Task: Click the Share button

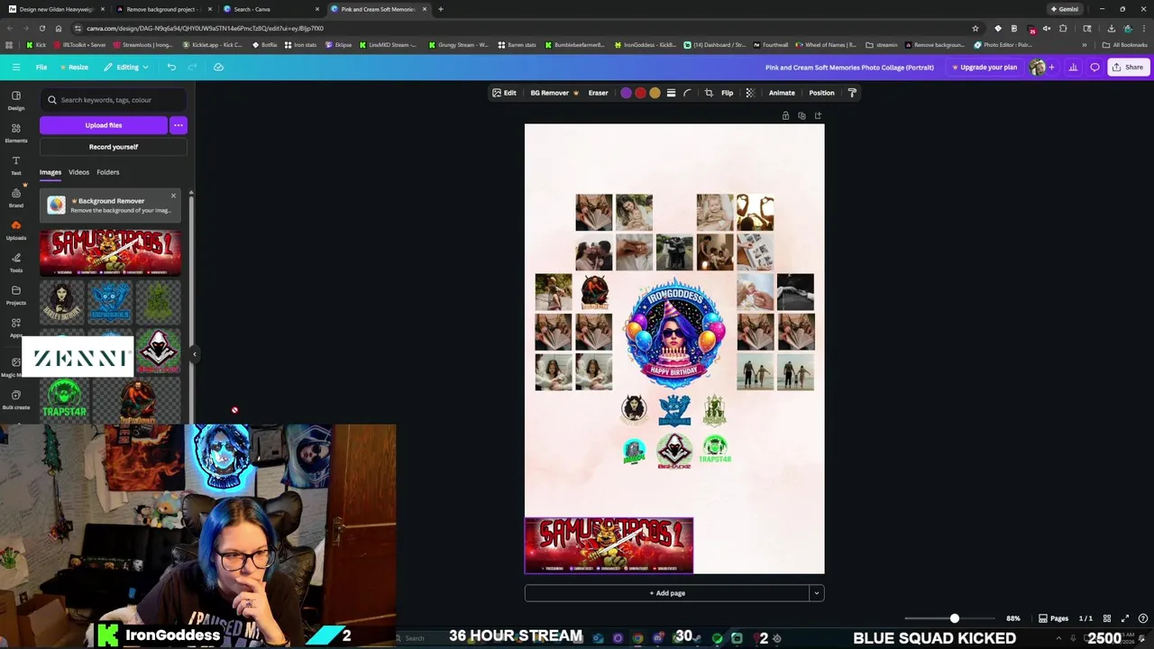Action: coord(1128,67)
